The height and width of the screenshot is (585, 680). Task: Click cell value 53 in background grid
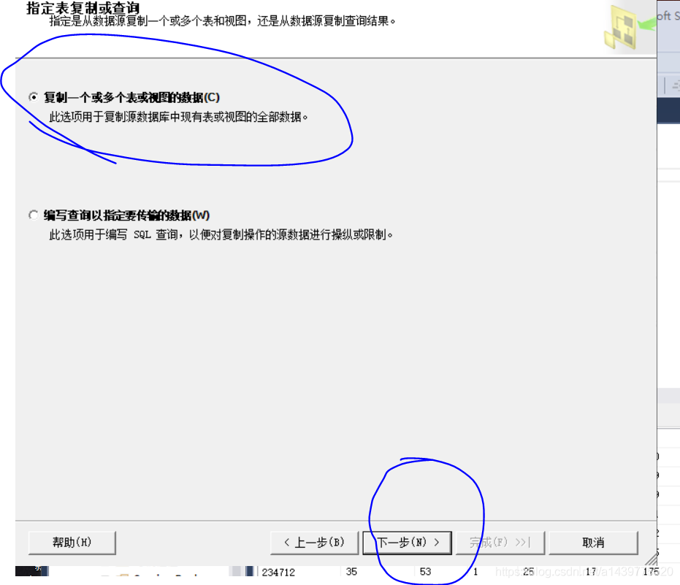(x=425, y=572)
